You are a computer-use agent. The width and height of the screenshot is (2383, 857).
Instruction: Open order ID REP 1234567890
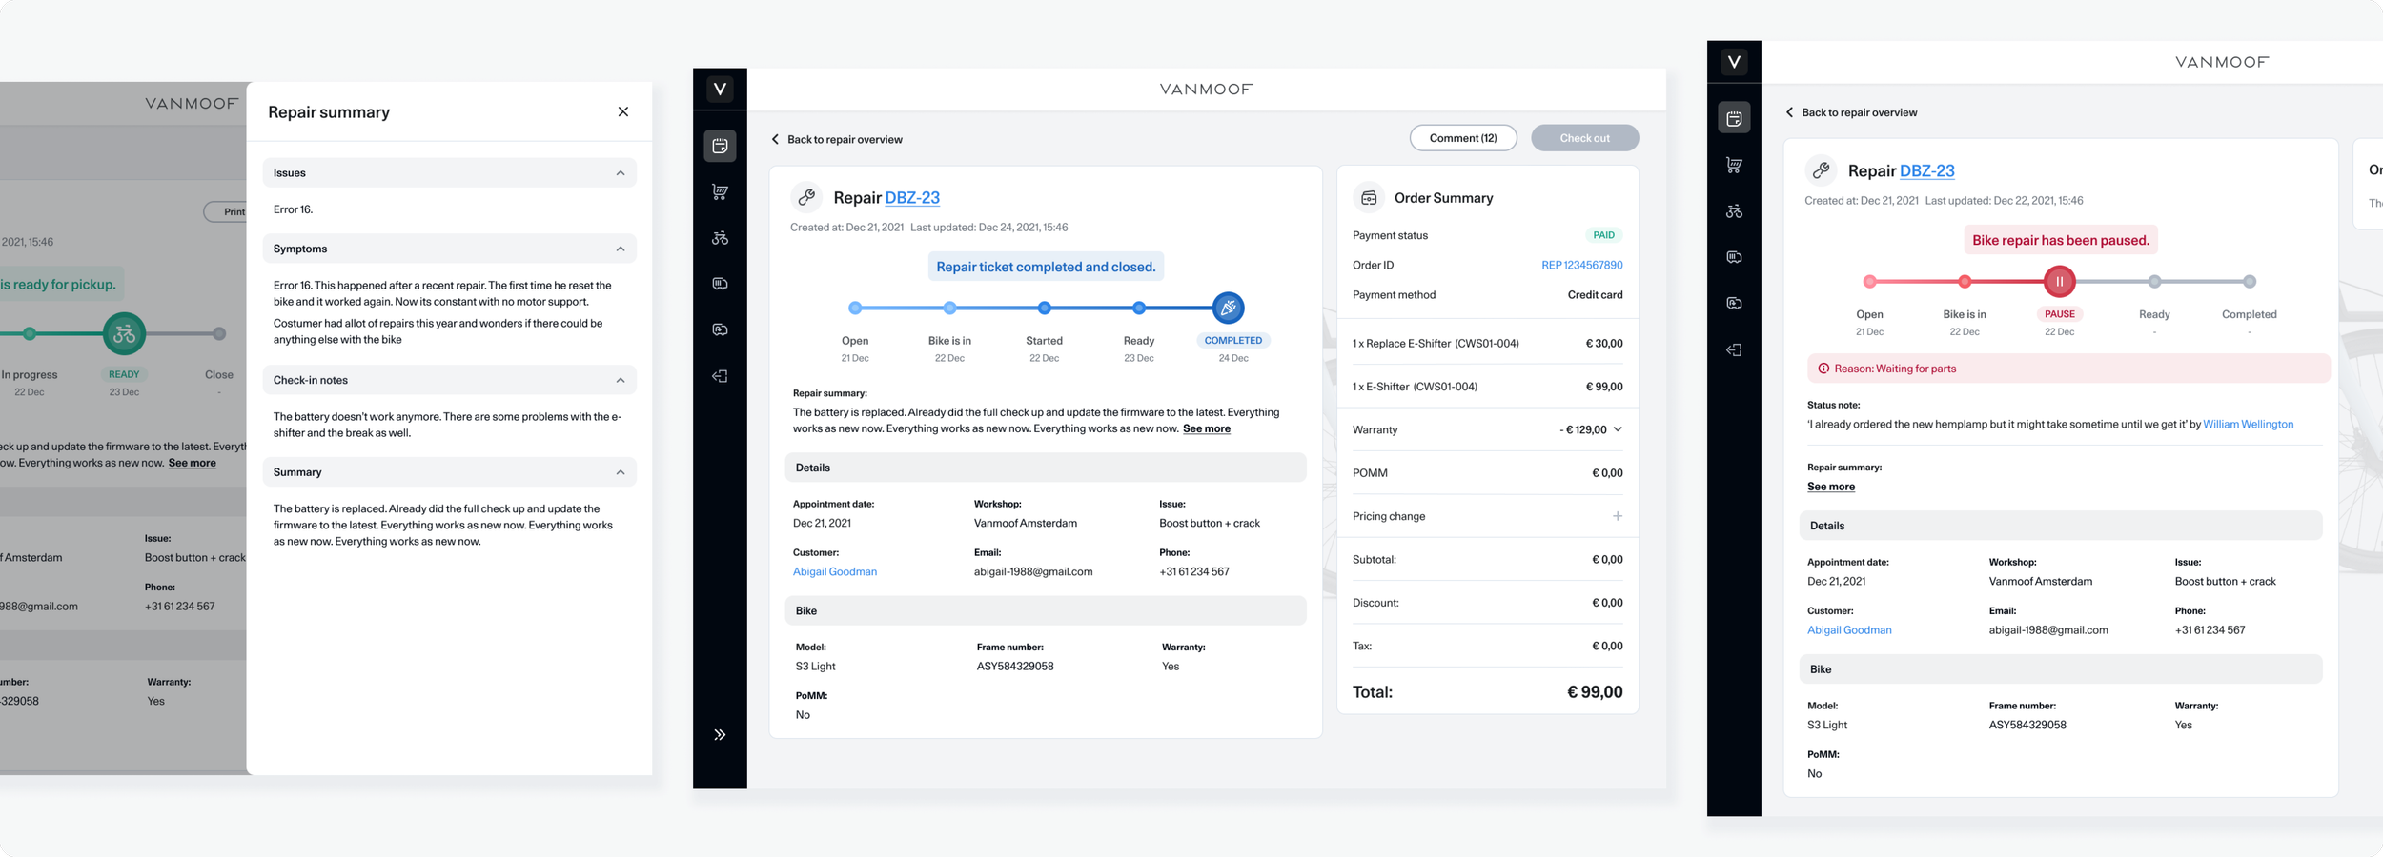pos(1581,265)
